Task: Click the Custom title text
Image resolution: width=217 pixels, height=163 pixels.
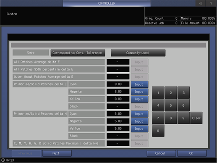Action: (12, 14)
